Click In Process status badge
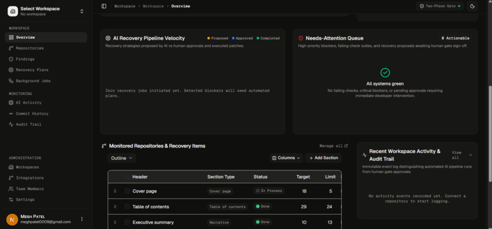 [x=269, y=191]
